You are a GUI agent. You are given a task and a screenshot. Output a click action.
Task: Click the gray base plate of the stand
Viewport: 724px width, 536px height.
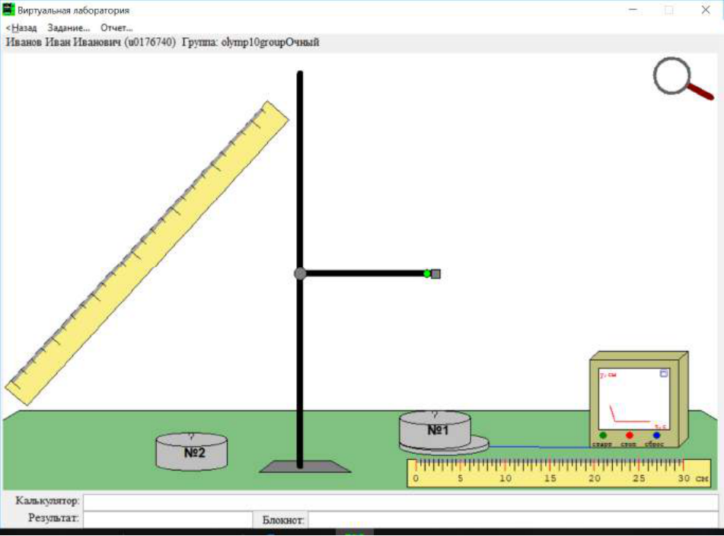(x=305, y=467)
